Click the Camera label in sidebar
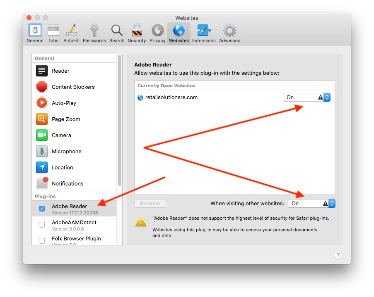 coord(62,135)
